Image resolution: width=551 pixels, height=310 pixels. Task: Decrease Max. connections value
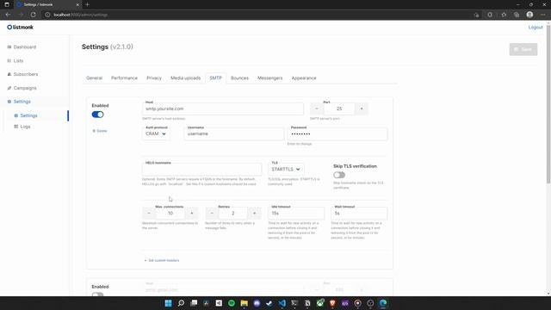pyautogui.click(x=149, y=213)
